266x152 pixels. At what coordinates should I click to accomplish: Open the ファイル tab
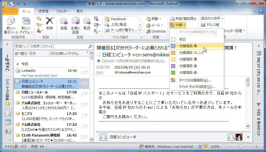click(10, 11)
